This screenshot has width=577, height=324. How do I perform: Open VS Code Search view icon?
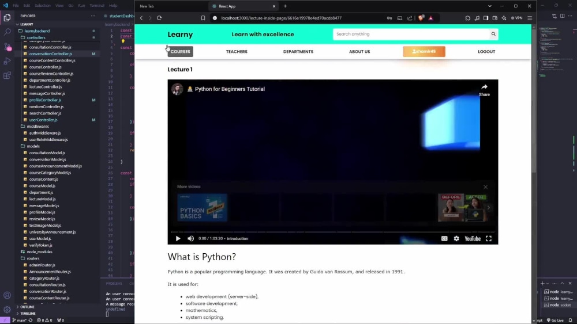[x=7, y=32]
